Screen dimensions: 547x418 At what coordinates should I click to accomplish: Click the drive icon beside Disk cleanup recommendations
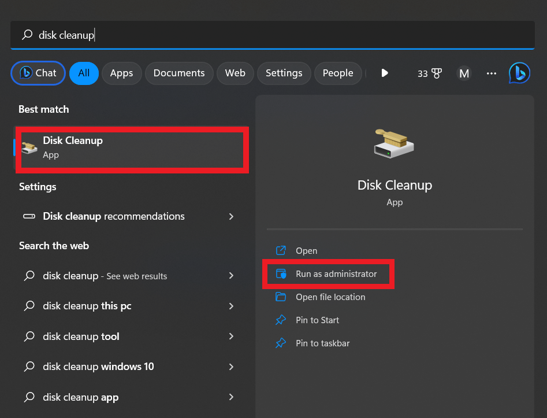(x=29, y=216)
